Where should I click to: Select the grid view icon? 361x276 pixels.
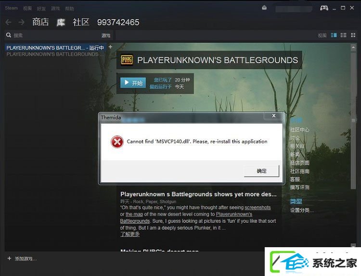pos(353,35)
